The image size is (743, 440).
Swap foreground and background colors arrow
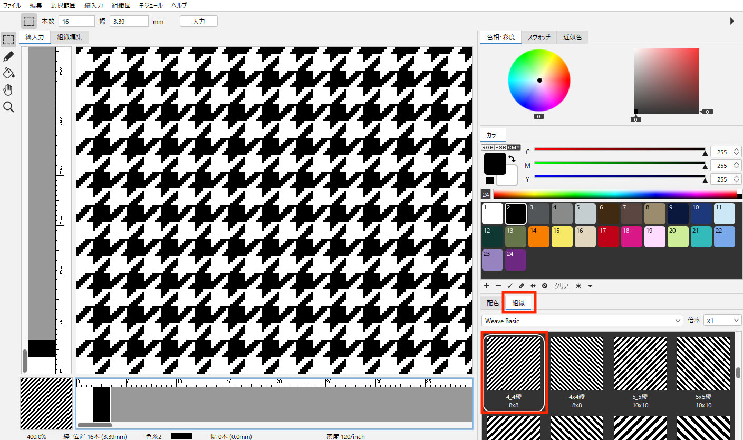(512, 158)
